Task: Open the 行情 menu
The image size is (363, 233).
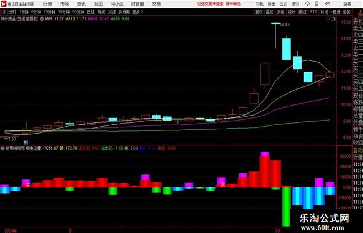Action: tap(48, 4)
